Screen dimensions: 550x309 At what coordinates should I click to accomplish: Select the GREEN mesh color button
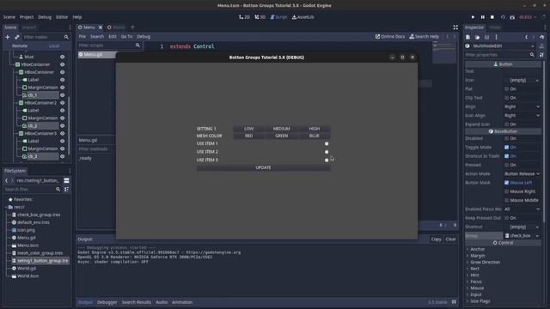281,136
